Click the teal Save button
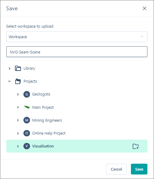154x179 pixels. coord(139,169)
